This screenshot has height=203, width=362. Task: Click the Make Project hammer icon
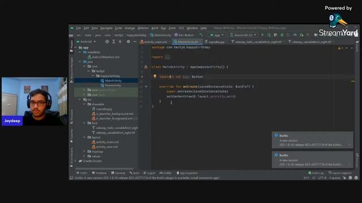coord(201,35)
